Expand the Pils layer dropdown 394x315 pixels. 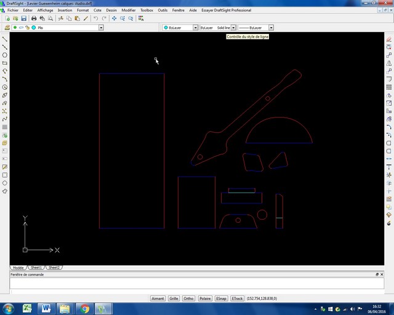click(x=100, y=28)
